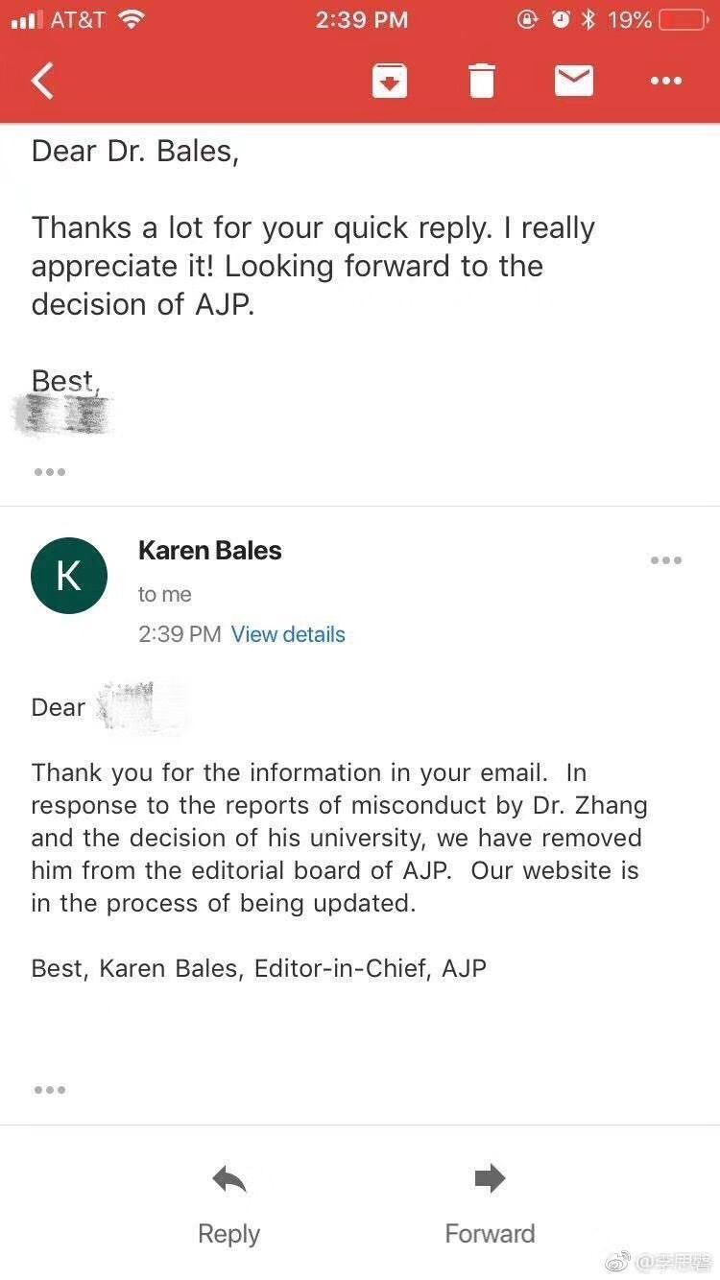The width and height of the screenshot is (720, 1280).
Task: Tap the first message body text
Action: [313, 266]
